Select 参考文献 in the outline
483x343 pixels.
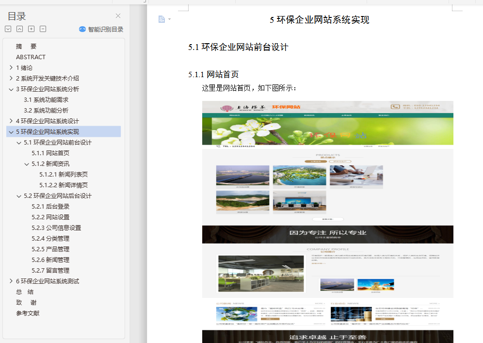click(x=28, y=313)
